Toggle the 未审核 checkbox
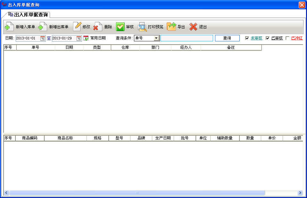The width and height of the screenshot is (307, 198). pyautogui.click(x=247, y=38)
